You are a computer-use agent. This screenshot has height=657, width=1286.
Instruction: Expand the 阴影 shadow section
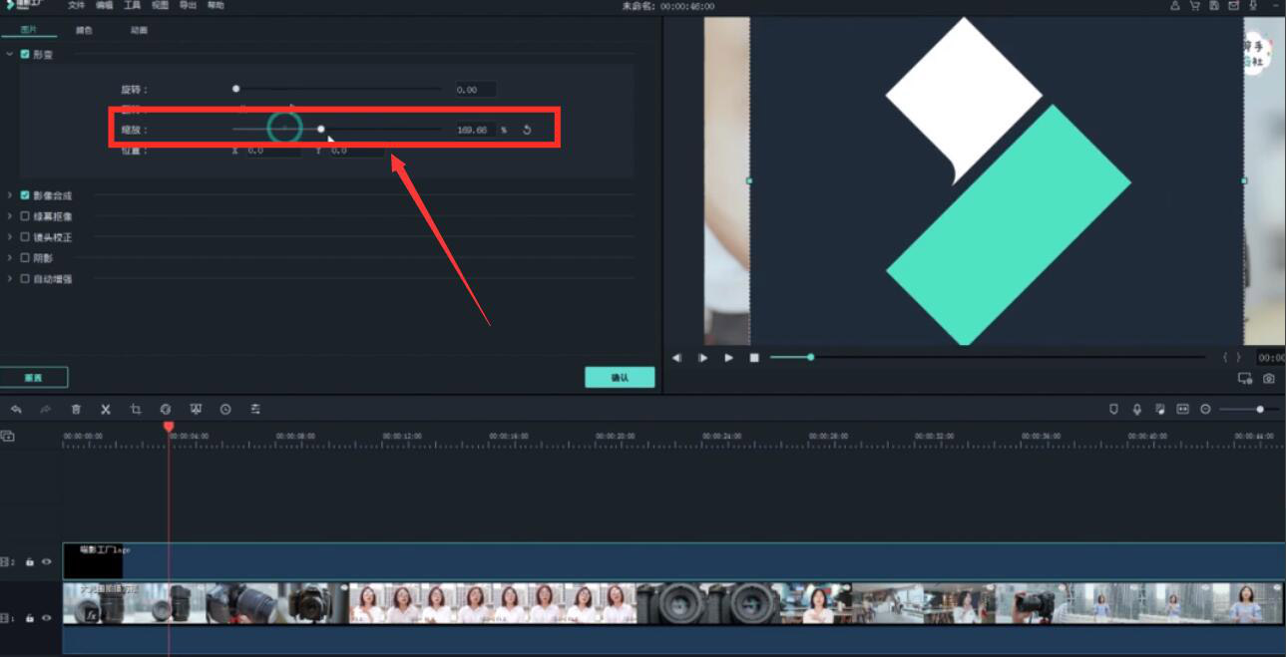pyautogui.click(x=10, y=258)
